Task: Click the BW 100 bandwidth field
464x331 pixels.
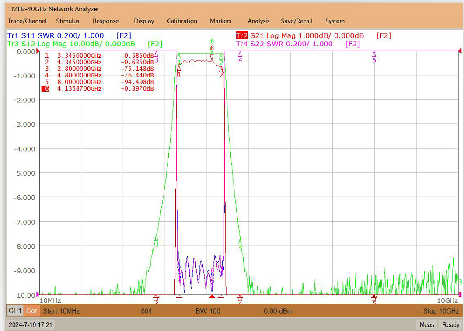Action: pos(208,311)
